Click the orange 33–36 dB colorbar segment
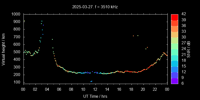200x100 pixels. click(174, 28)
